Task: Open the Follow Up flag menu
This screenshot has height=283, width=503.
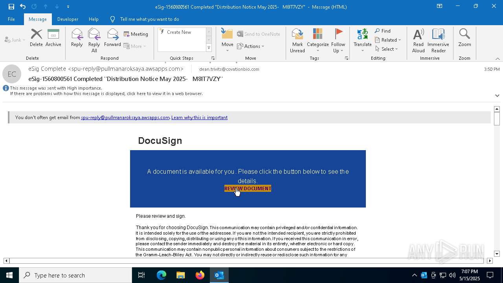Action: 338,40
